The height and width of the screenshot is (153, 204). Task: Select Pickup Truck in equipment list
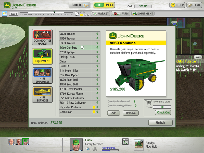click(80, 57)
